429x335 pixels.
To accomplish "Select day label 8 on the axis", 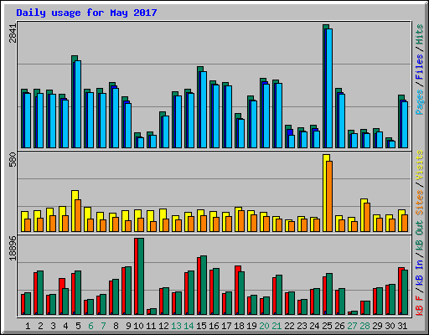I will 116,326.
